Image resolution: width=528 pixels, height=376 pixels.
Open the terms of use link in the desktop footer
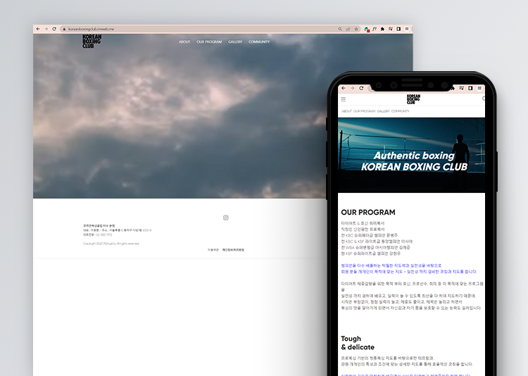click(213, 250)
